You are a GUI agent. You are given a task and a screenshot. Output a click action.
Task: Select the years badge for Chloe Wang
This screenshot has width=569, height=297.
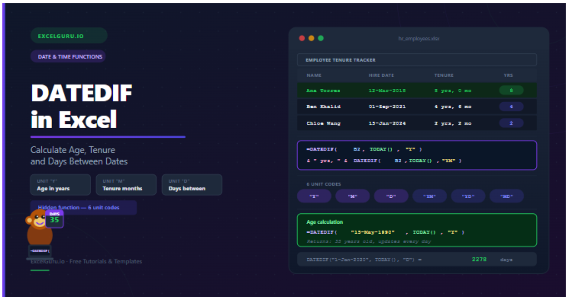[x=511, y=123]
